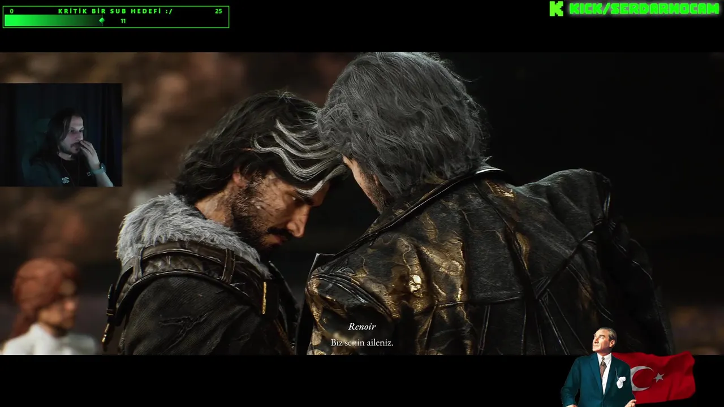Click the 'KRİTİK BİR SUB HEDEFİ :/' title
This screenshot has height=407, width=724.
click(115, 11)
